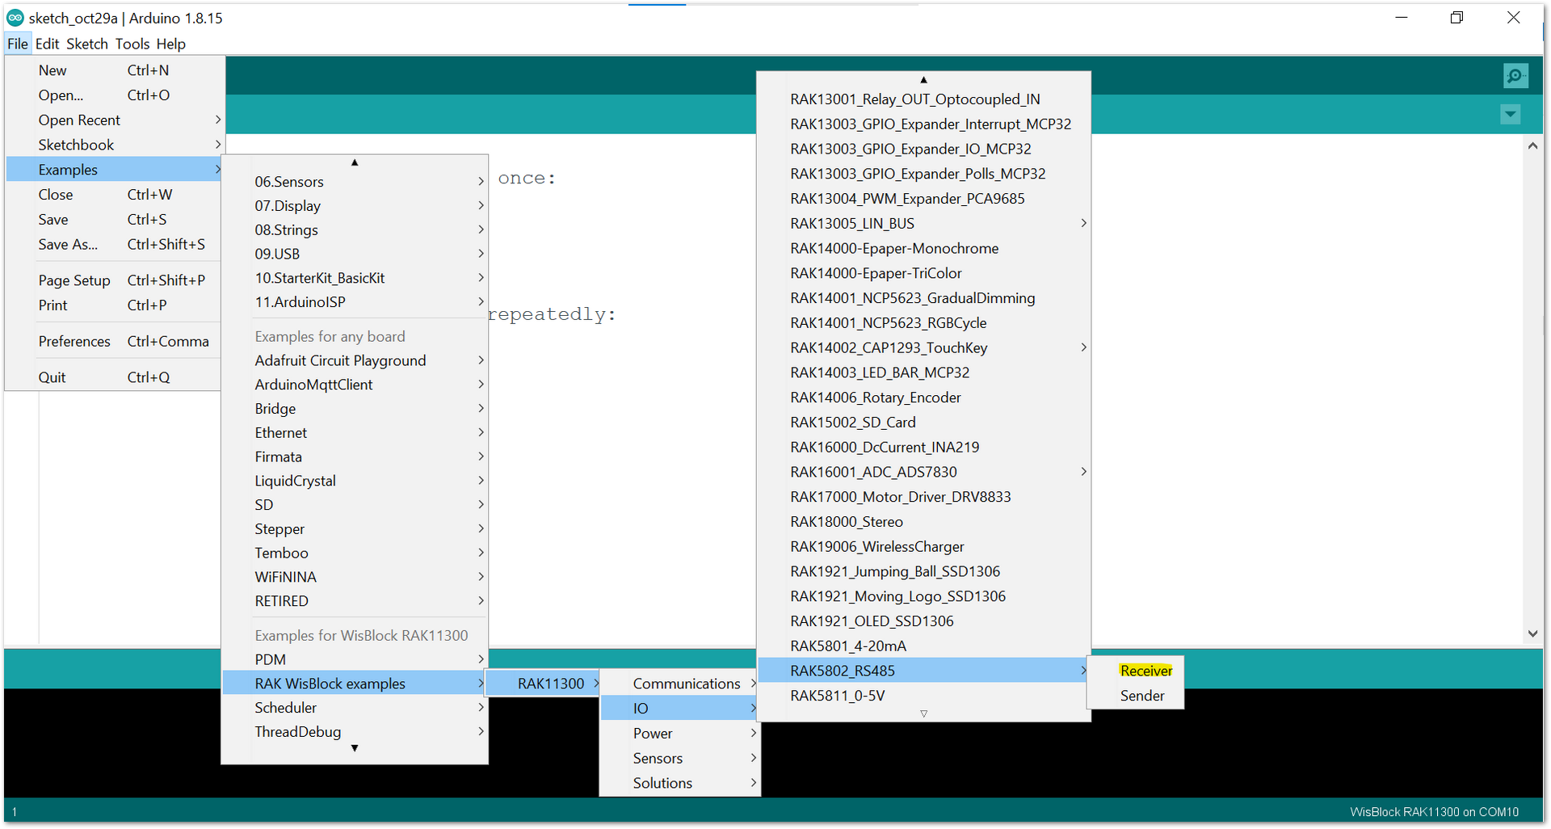The height and width of the screenshot is (829, 1551).
Task: Open the Power examples submenu
Action: pyautogui.click(x=680, y=734)
